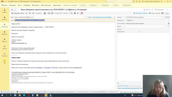172x97 pixels.
Task: Click the second headset icon in the toolbar
Action: coord(52,13)
